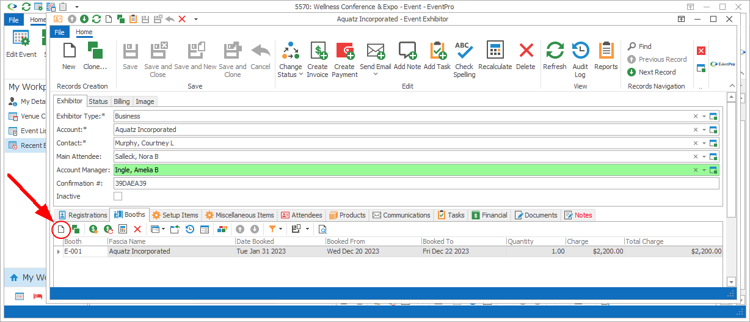Click Create Payment in the ribbon
This screenshot has width=750, height=322.
pos(344,59)
